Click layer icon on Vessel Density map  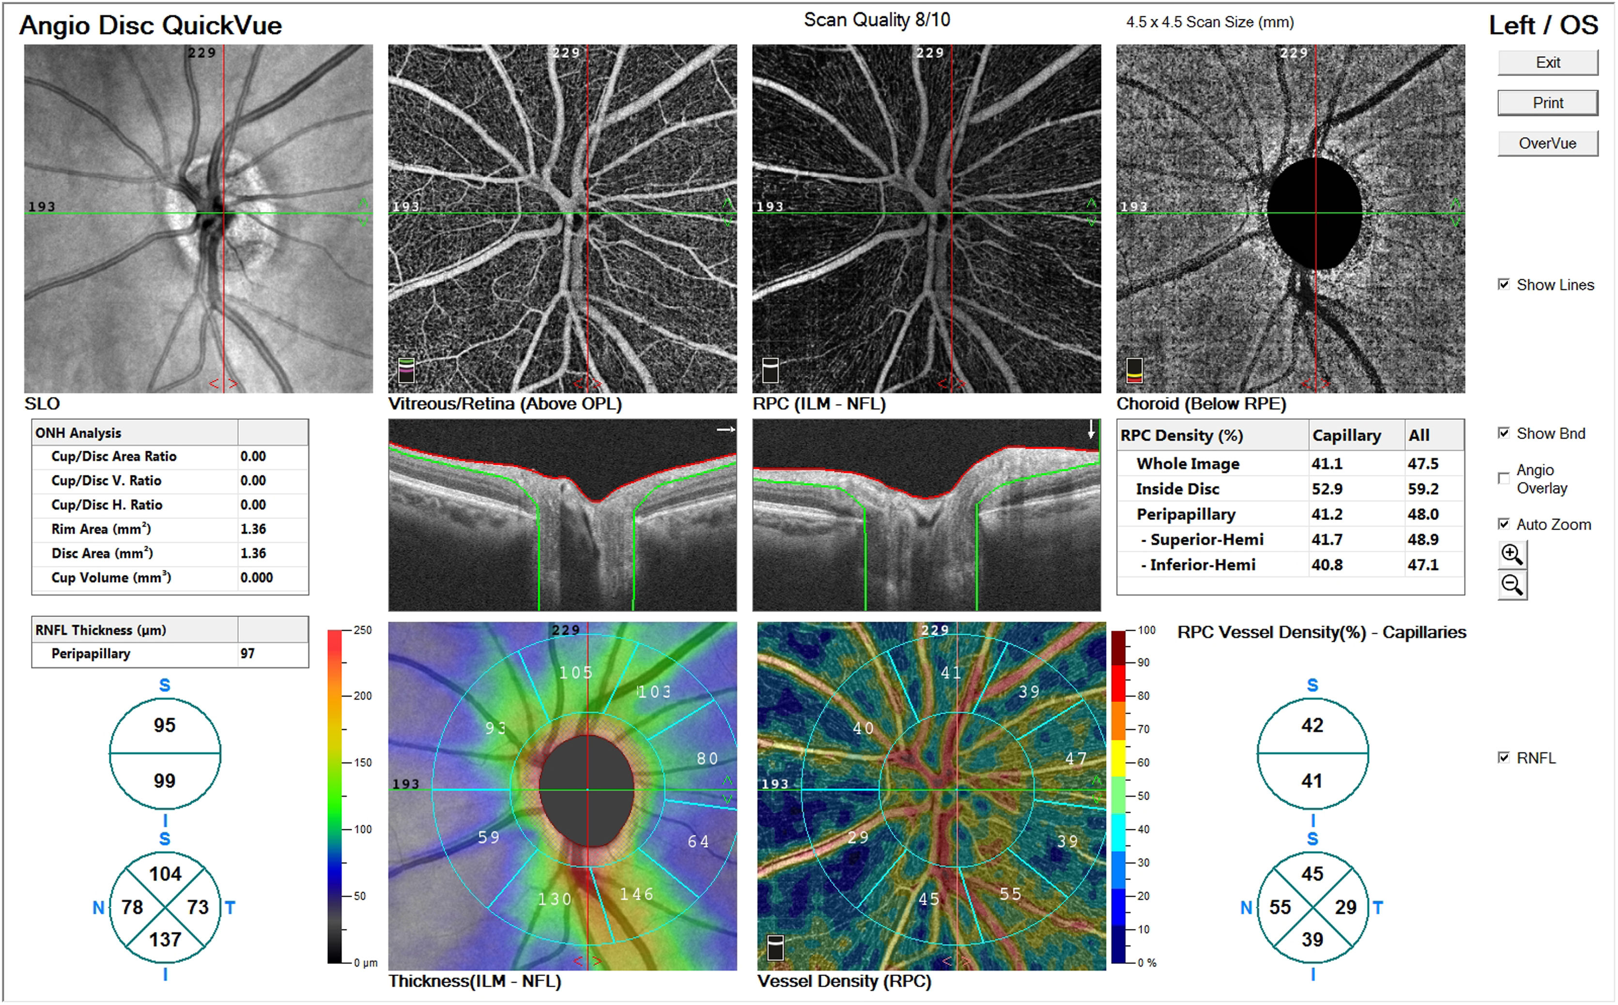coord(775,947)
